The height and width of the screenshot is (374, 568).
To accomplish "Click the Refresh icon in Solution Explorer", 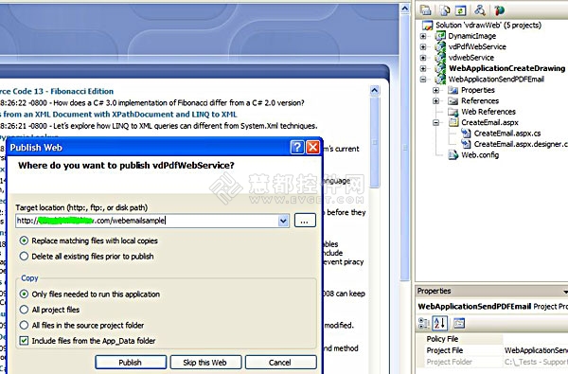I will pyautogui.click(x=460, y=10).
